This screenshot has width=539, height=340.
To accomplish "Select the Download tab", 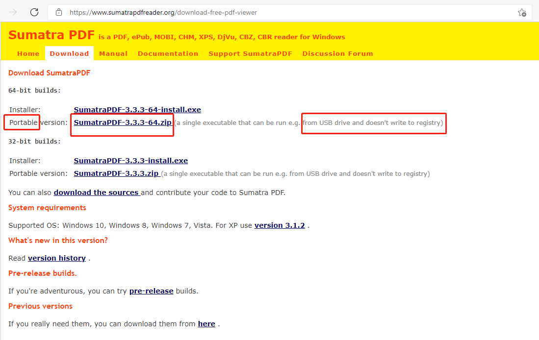I will click(69, 54).
